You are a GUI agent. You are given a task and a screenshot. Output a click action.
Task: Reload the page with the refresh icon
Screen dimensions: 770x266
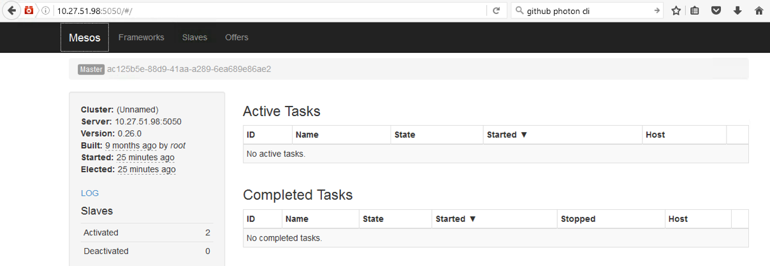coord(495,11)
